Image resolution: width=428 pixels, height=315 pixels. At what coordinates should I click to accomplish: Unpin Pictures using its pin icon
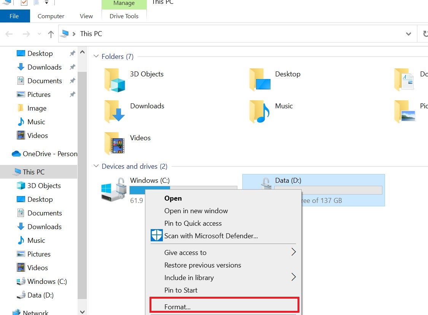72,95
